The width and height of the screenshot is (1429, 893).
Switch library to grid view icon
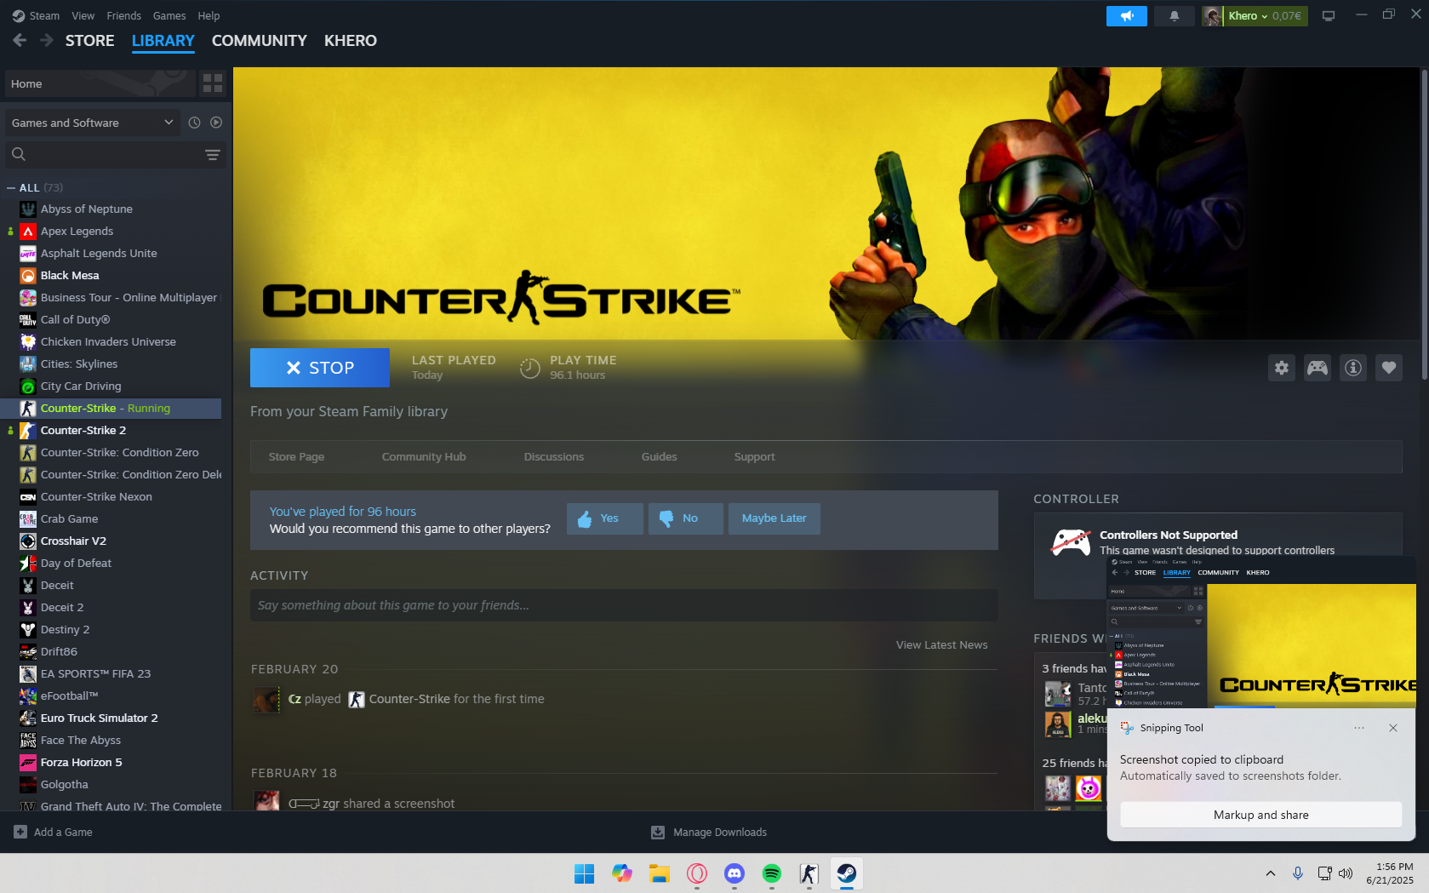[x=213, y=83]
